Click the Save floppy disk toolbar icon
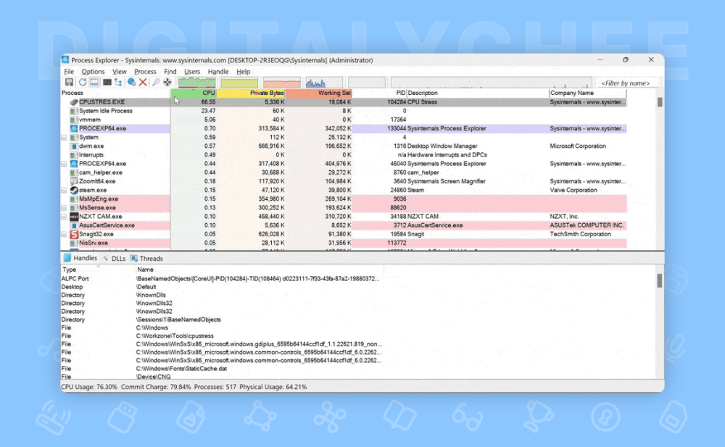The width and height of the screenshot is (725, 447). (x=69, y=83)
